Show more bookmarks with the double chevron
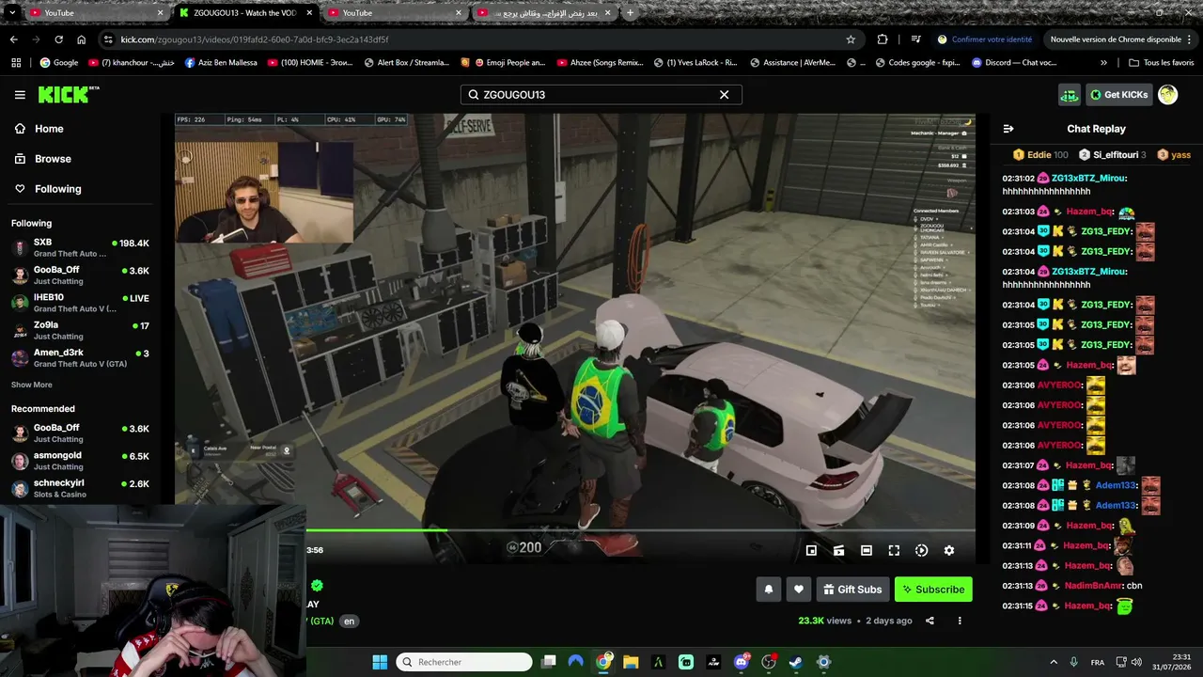Screen dimensions: 1203x677 [1103, 63]
